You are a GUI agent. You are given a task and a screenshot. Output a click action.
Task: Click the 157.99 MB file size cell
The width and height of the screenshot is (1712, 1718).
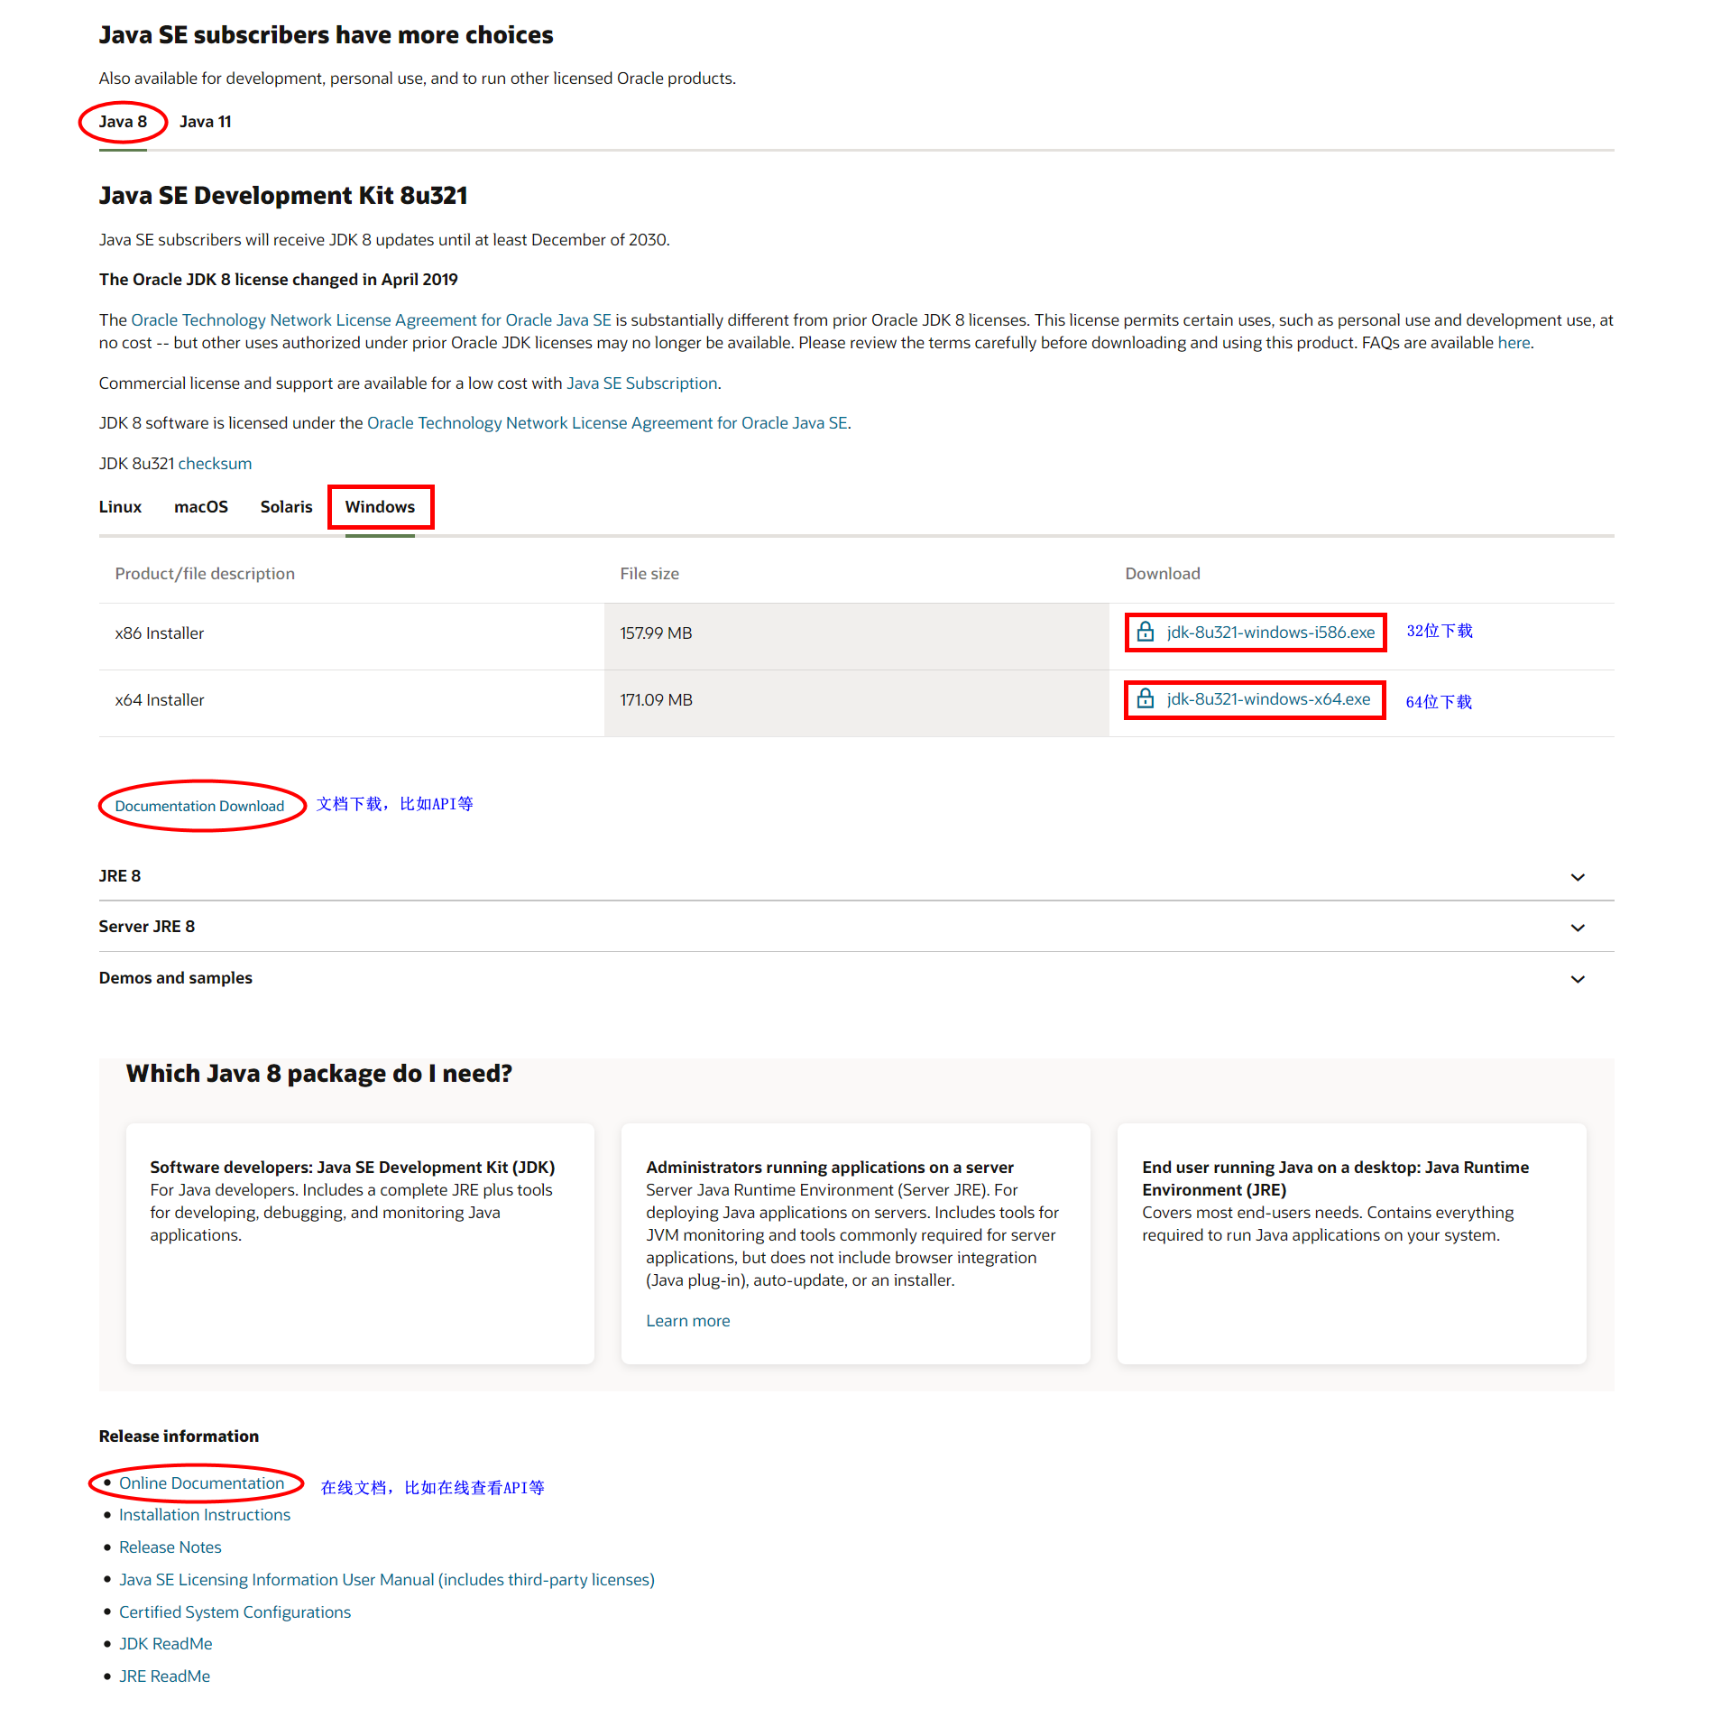[857, 636]
